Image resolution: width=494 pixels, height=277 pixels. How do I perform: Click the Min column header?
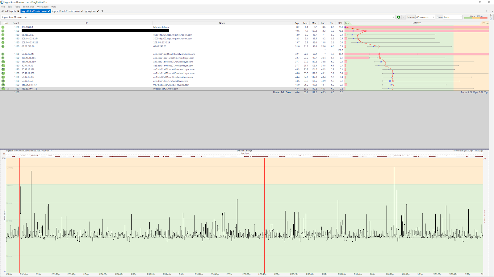[305, 23]
